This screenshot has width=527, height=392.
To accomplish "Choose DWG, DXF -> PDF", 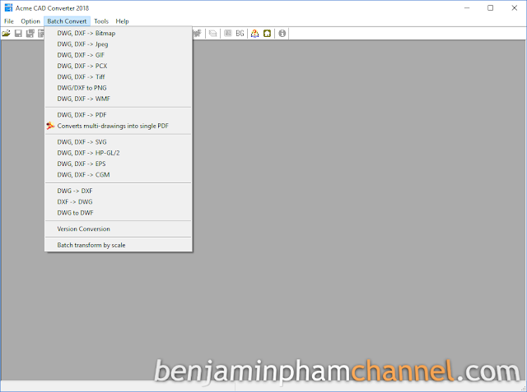I will (119, 115).
